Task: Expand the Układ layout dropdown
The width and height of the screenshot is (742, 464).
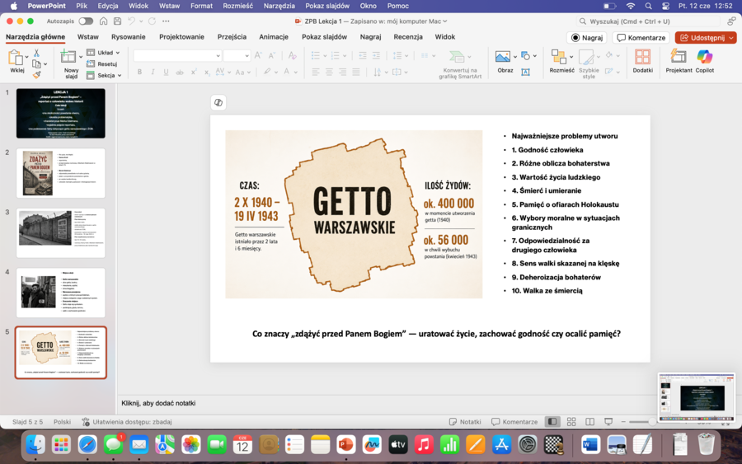Action: 118,53
